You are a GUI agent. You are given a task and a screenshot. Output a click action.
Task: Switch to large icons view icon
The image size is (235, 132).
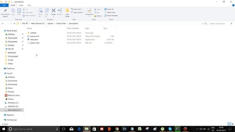pyautogui.click(x=232, y=124)
